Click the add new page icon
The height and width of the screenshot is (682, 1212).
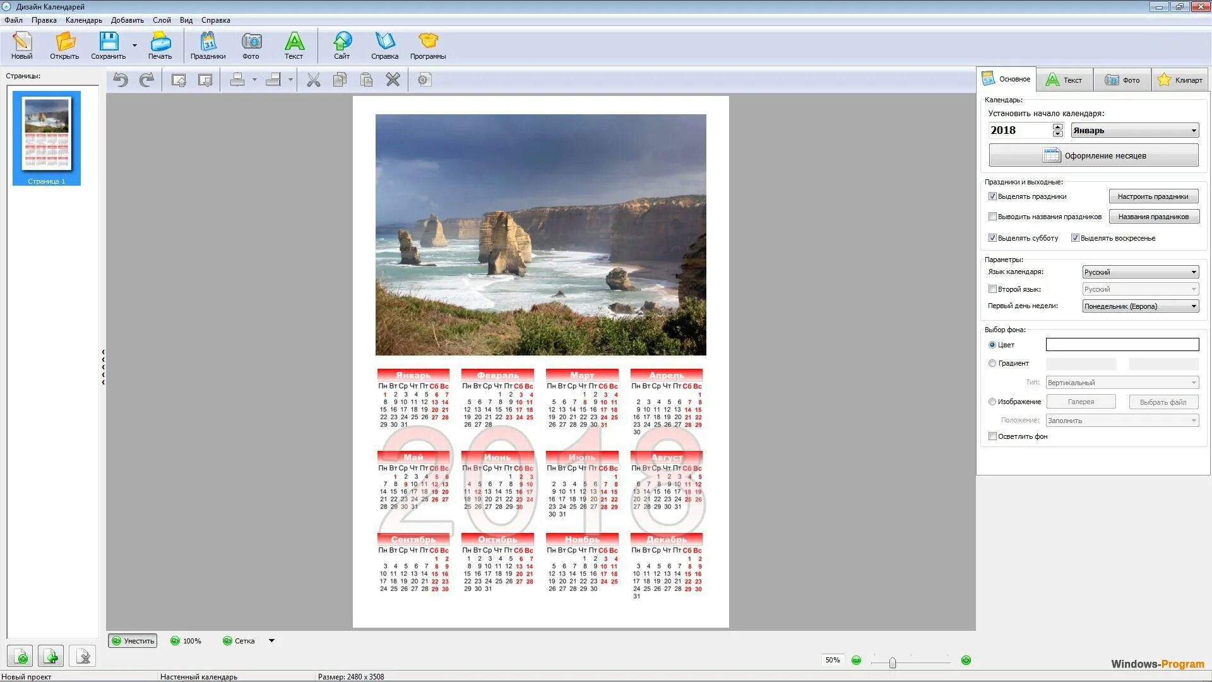[21, 657]
